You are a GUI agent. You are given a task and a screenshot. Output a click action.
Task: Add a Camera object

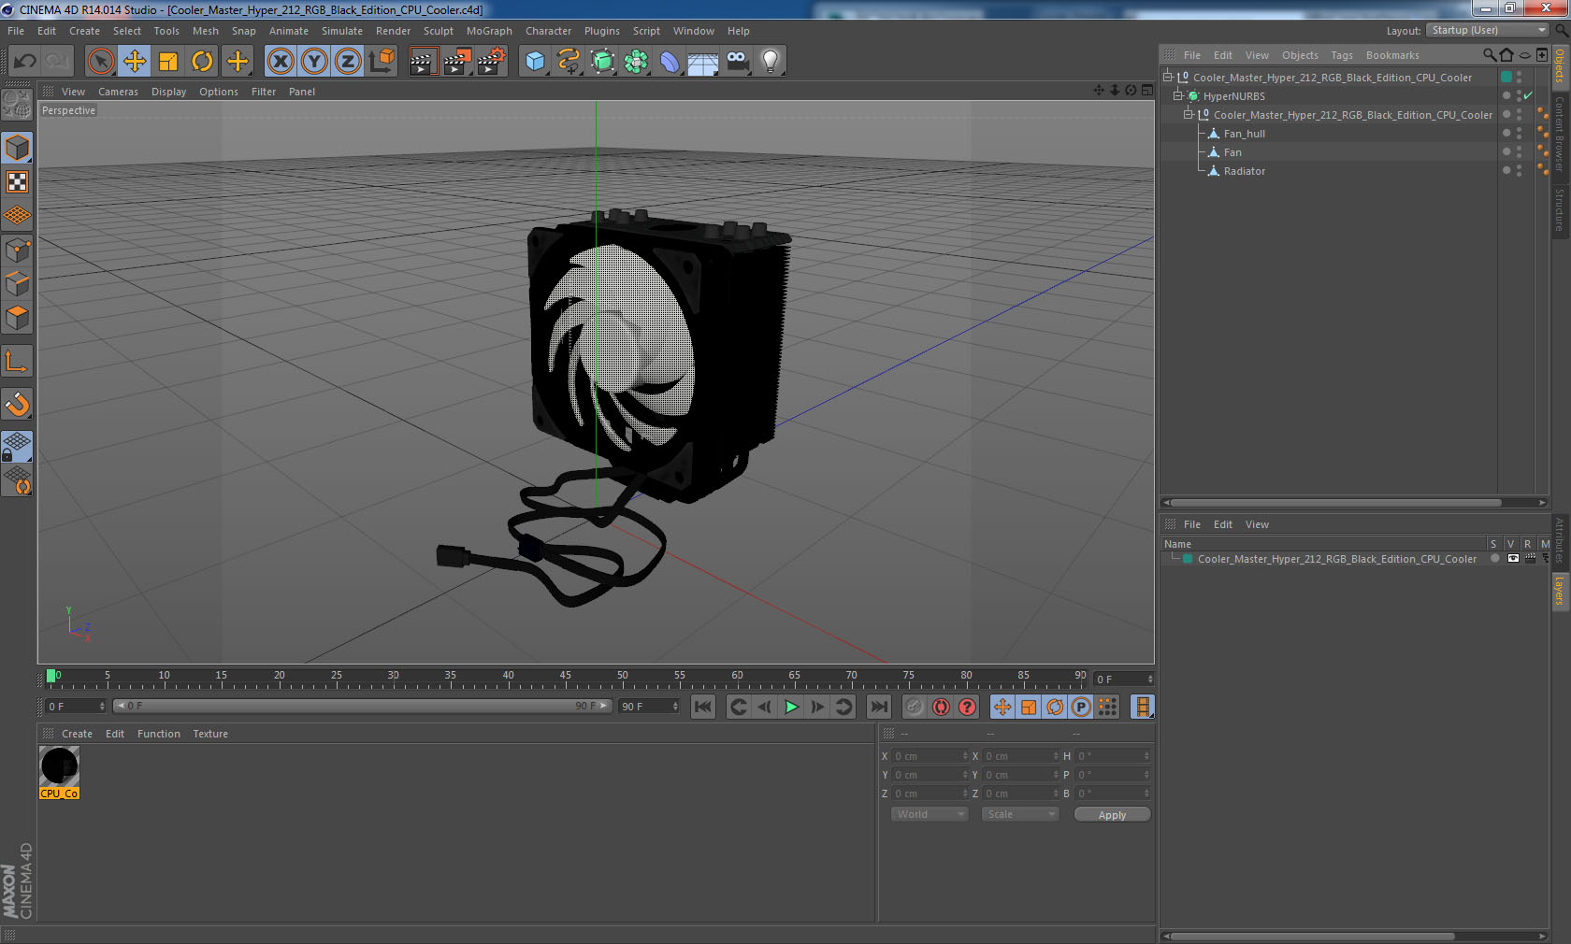[737, 62]
